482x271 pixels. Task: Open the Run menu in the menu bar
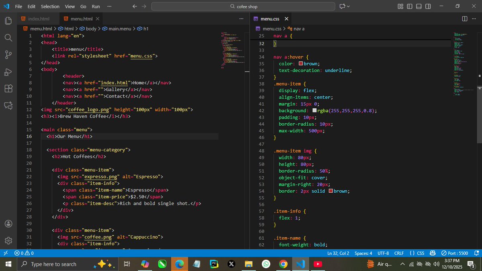(x=96, y=6)
